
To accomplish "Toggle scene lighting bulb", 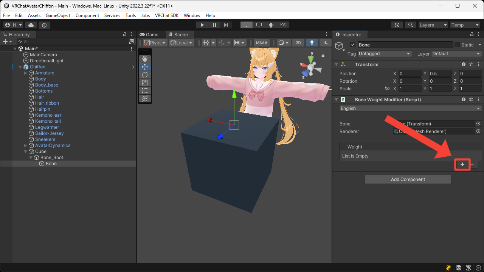I will tap(312, 43).
